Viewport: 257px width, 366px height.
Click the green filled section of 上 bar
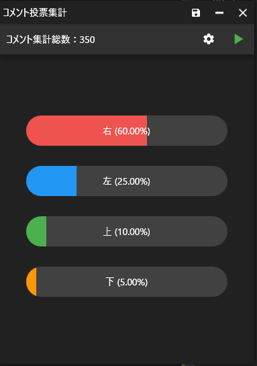(x=36, y=231)
